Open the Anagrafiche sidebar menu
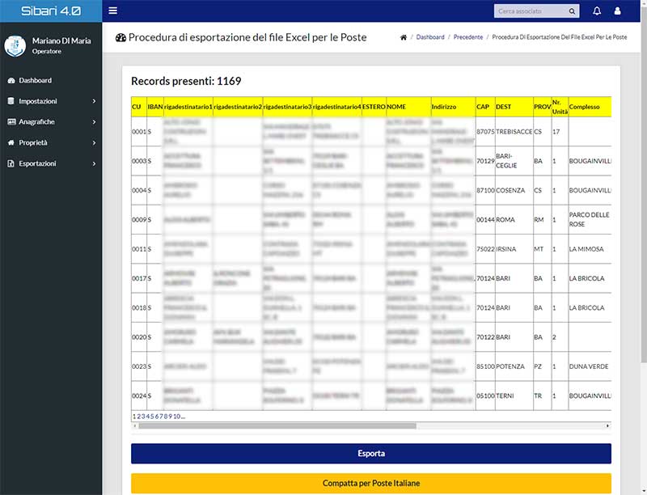 pos(51,121)
